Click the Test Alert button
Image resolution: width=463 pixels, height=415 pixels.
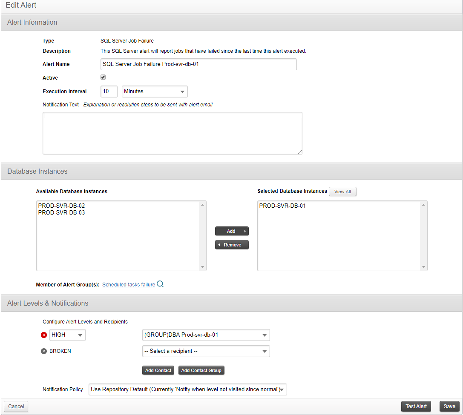416,406
